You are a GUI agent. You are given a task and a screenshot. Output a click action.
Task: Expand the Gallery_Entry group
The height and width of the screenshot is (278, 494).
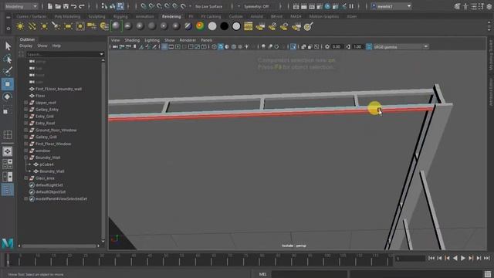pyautogui.click(x=25, y=110)
